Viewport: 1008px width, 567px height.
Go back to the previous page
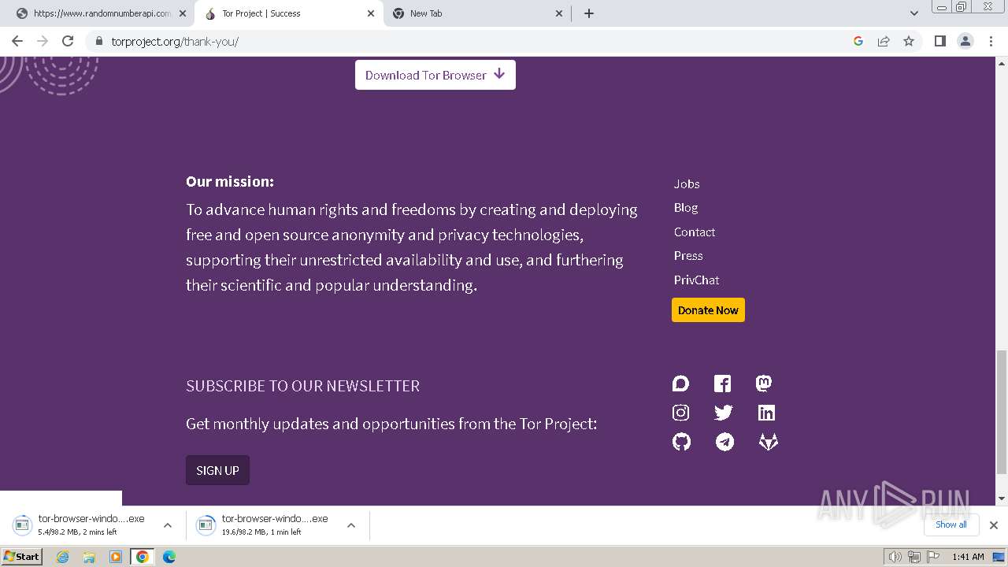pos(17,41)
